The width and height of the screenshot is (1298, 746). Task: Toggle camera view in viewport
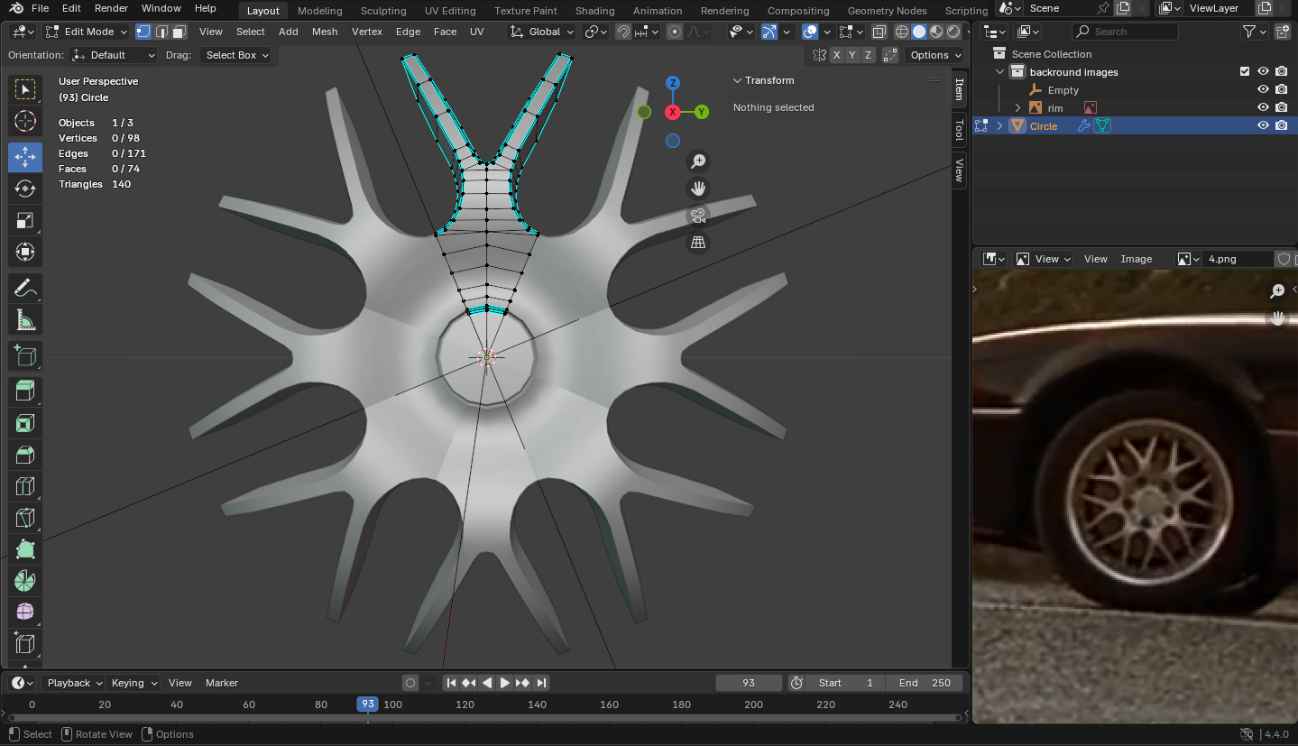[x=697, y=216]
